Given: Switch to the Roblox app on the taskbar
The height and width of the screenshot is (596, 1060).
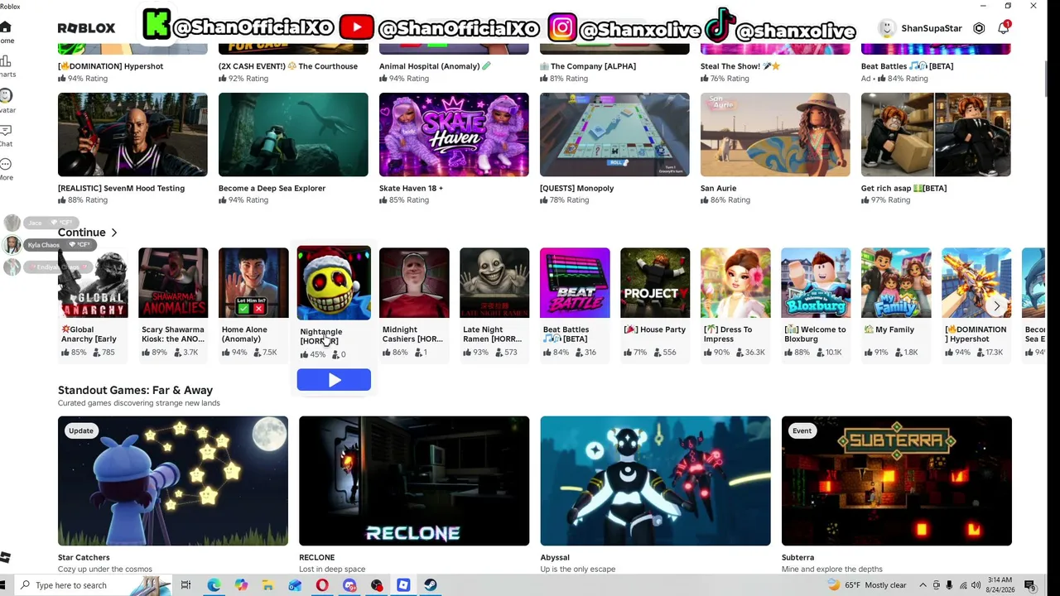Looking at the screenshot, I should pos(403,585).
